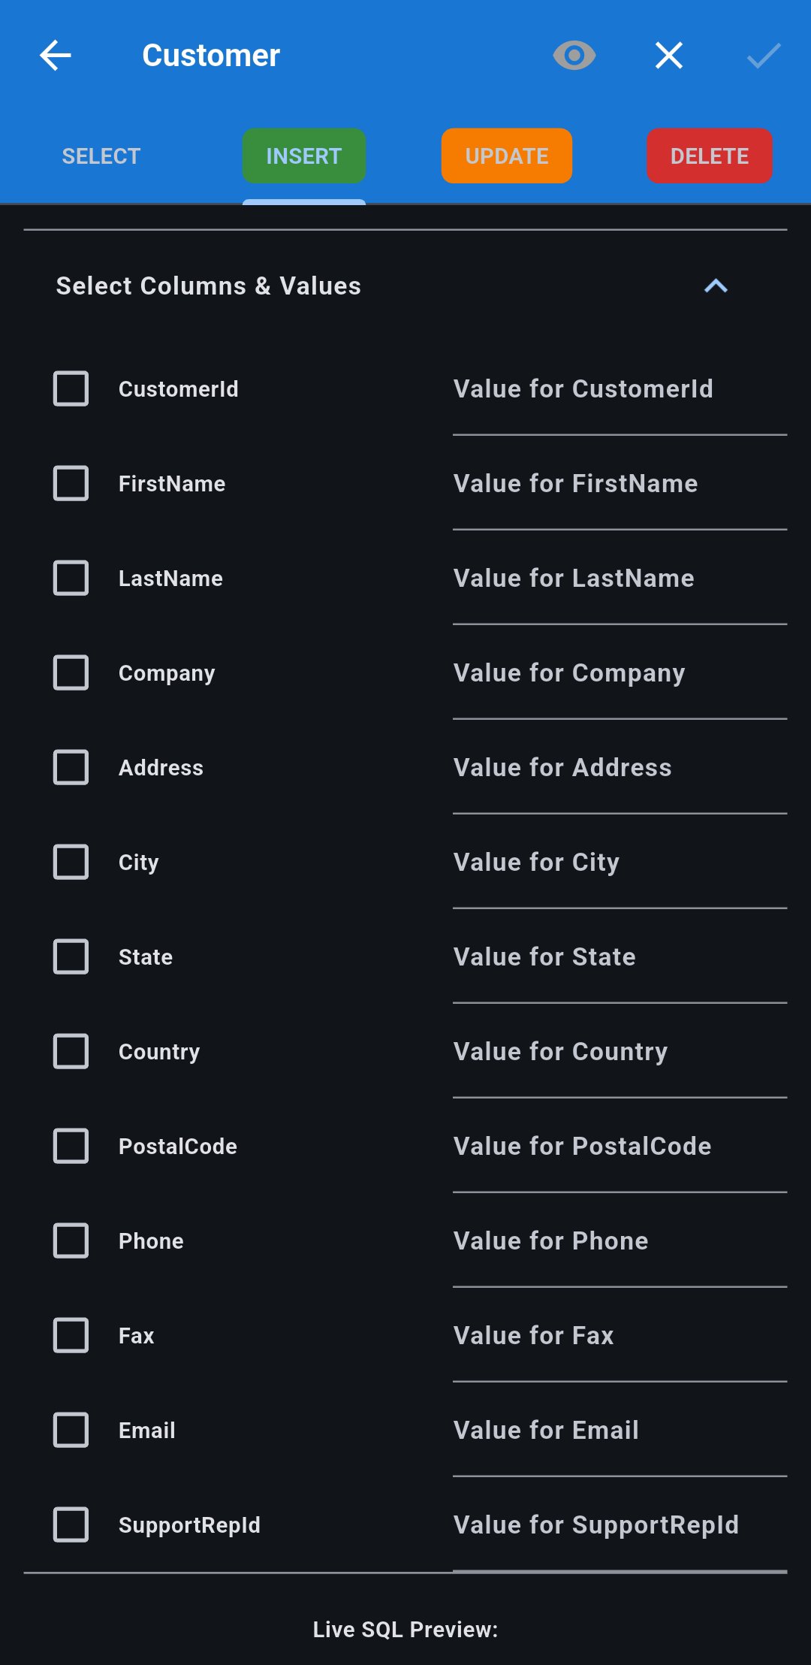Check the SupportRepId checkbox
Image resolution: width=811 pixels, height=1665 pixels.
tap(71, 1525)
